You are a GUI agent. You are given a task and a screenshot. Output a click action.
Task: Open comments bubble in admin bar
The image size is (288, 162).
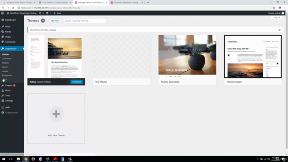pyautogui.click(x=48, y=13)
